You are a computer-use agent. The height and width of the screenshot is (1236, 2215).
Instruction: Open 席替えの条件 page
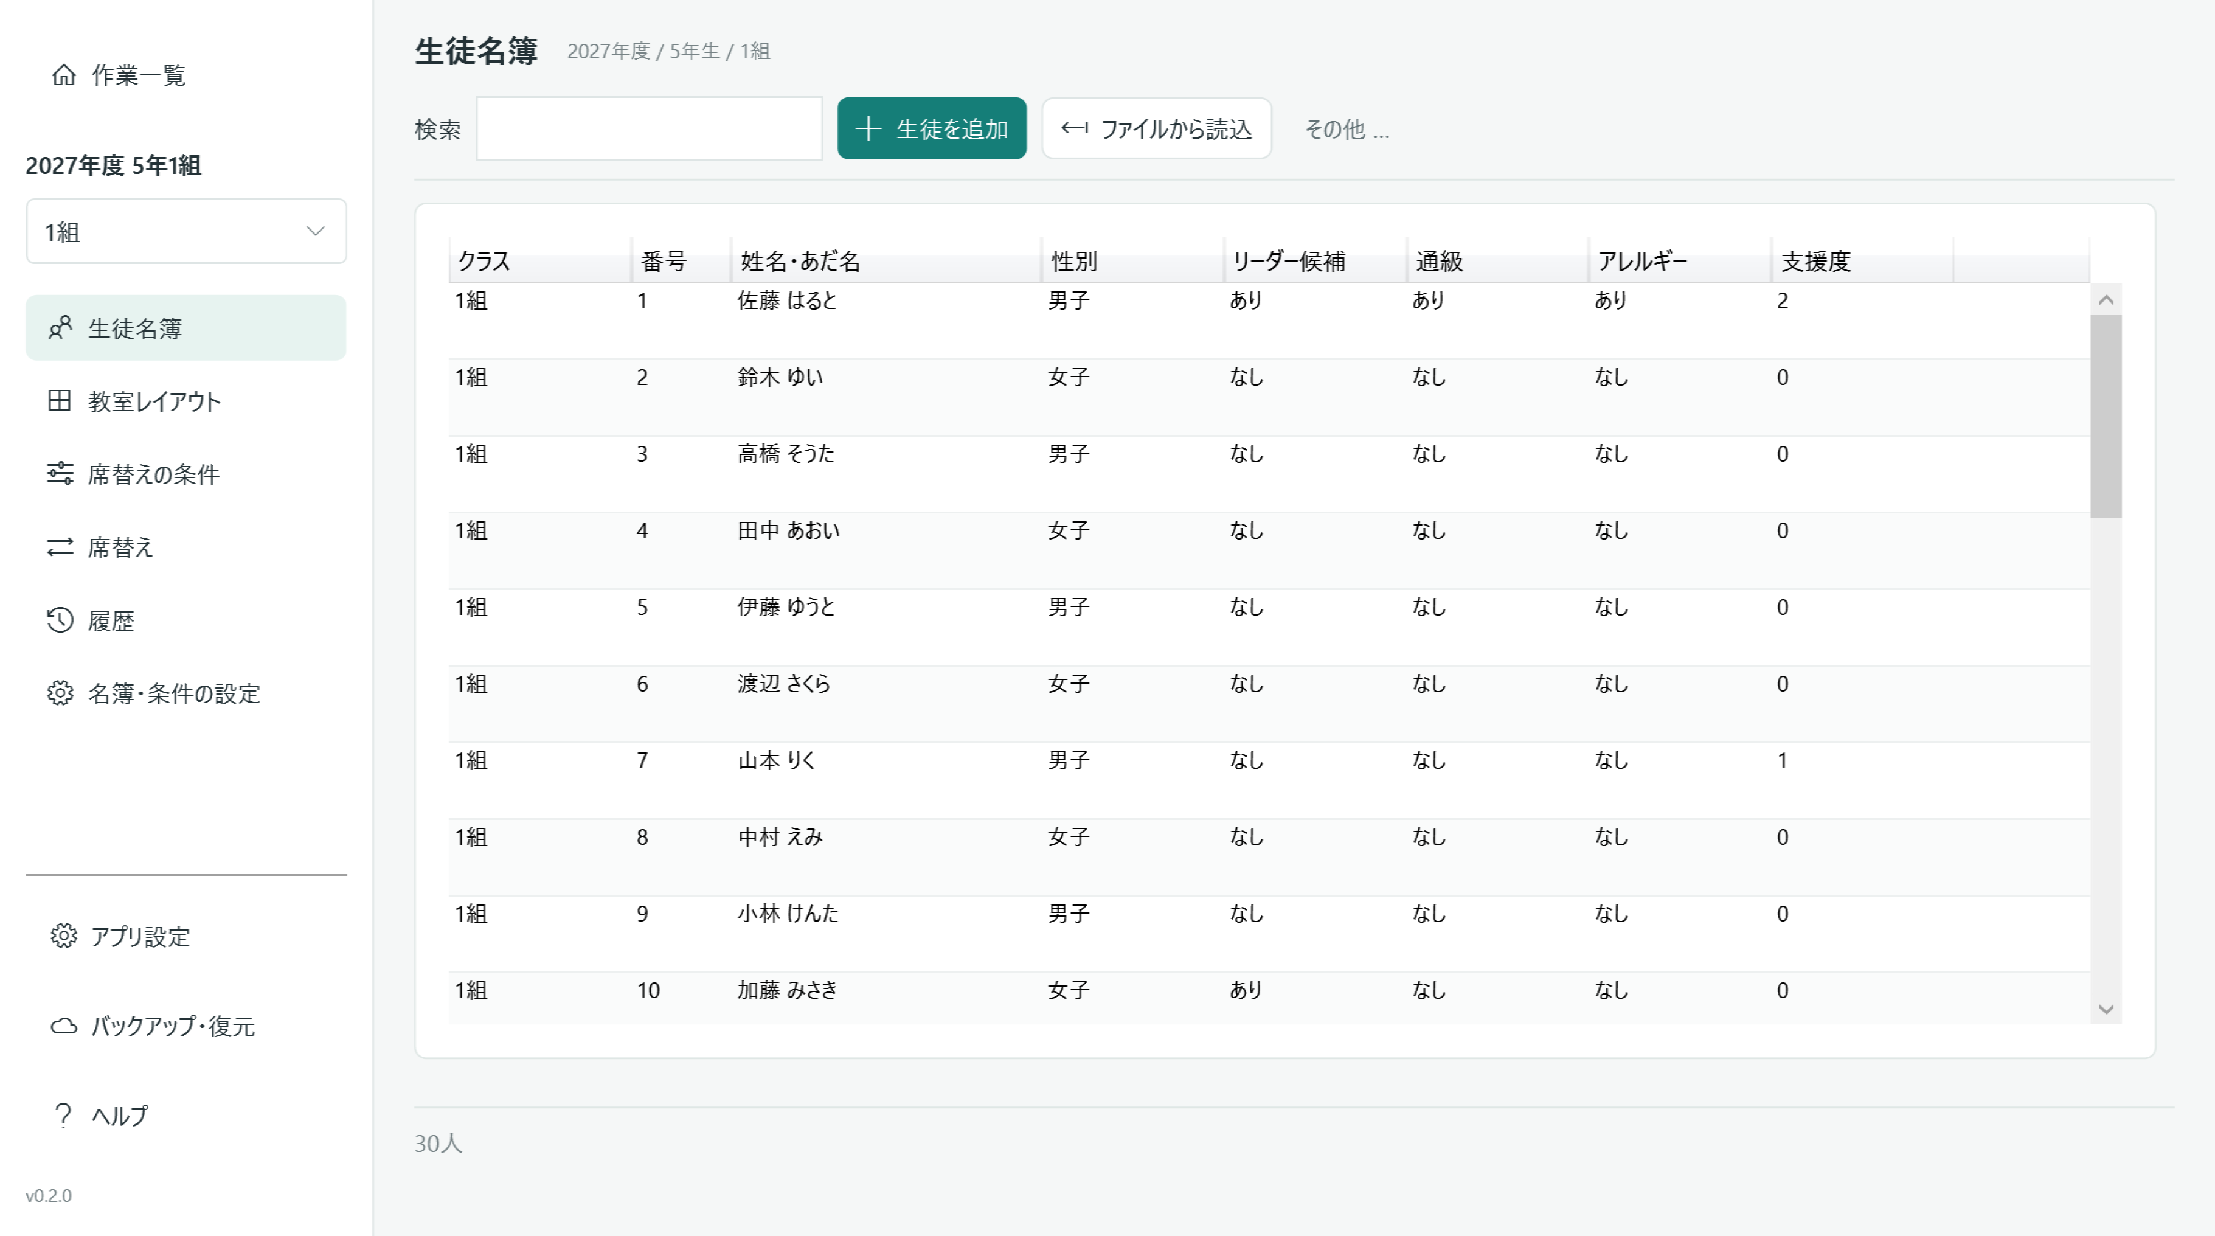click(x=187, y=474)
